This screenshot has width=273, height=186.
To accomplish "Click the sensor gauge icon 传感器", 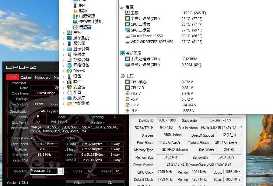I will click(x=75, y=27).
